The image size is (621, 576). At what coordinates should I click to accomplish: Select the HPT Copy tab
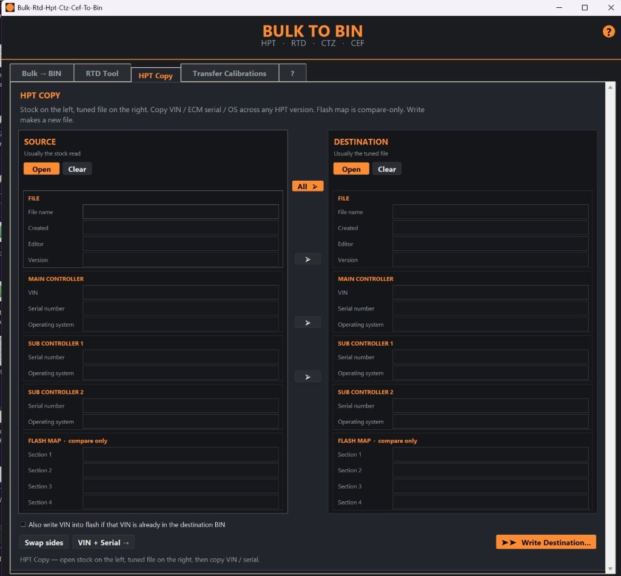coord(156,75)
